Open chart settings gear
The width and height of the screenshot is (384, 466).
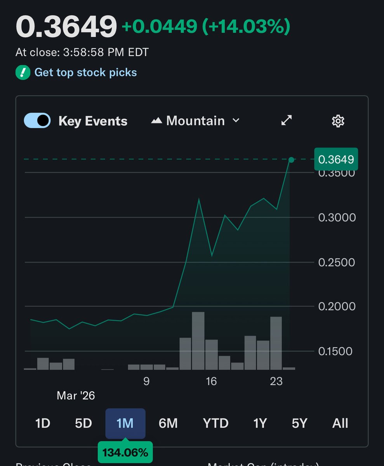pyautogui.click(x=338, y=121)
